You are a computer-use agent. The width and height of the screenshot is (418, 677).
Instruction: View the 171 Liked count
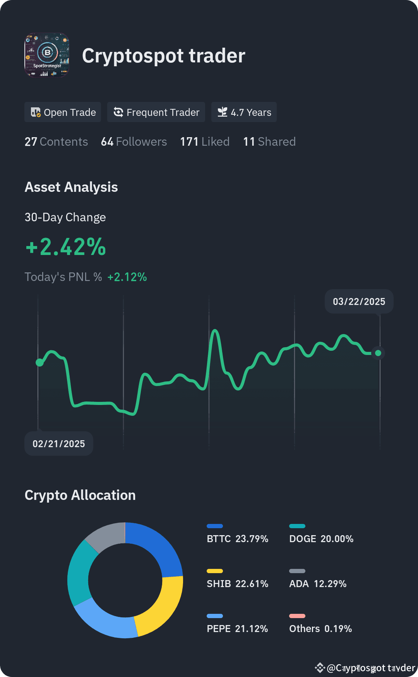tap(204, 142)
